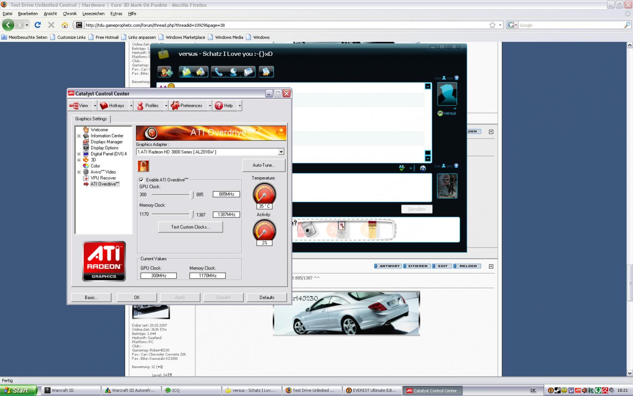The image size is (633, 396).
Task: Expand Information Center tree node
Action: pyautogui.click(x=79, y=136)
